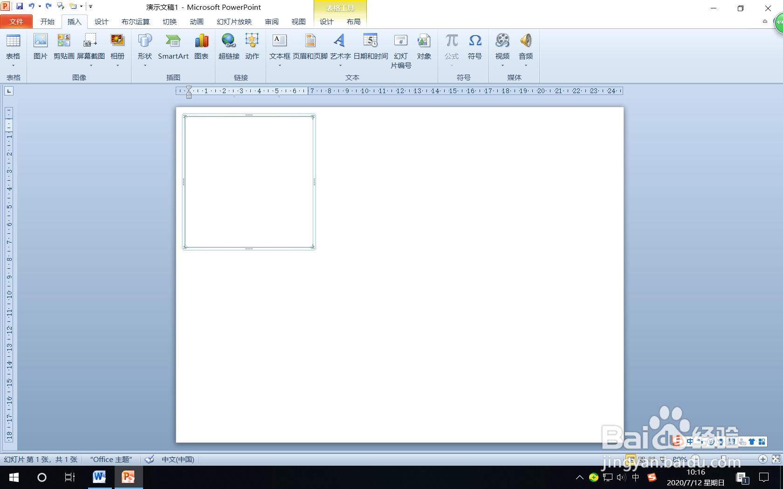This screenshot has height=489, width=783.
Task: Toggle Sogou punctuation mode
Action: click(700, 441)
